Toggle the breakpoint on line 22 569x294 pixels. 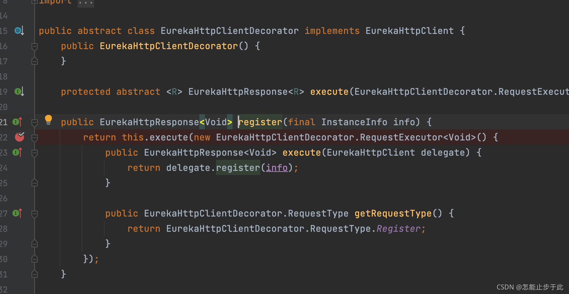(x=20, y=137)
